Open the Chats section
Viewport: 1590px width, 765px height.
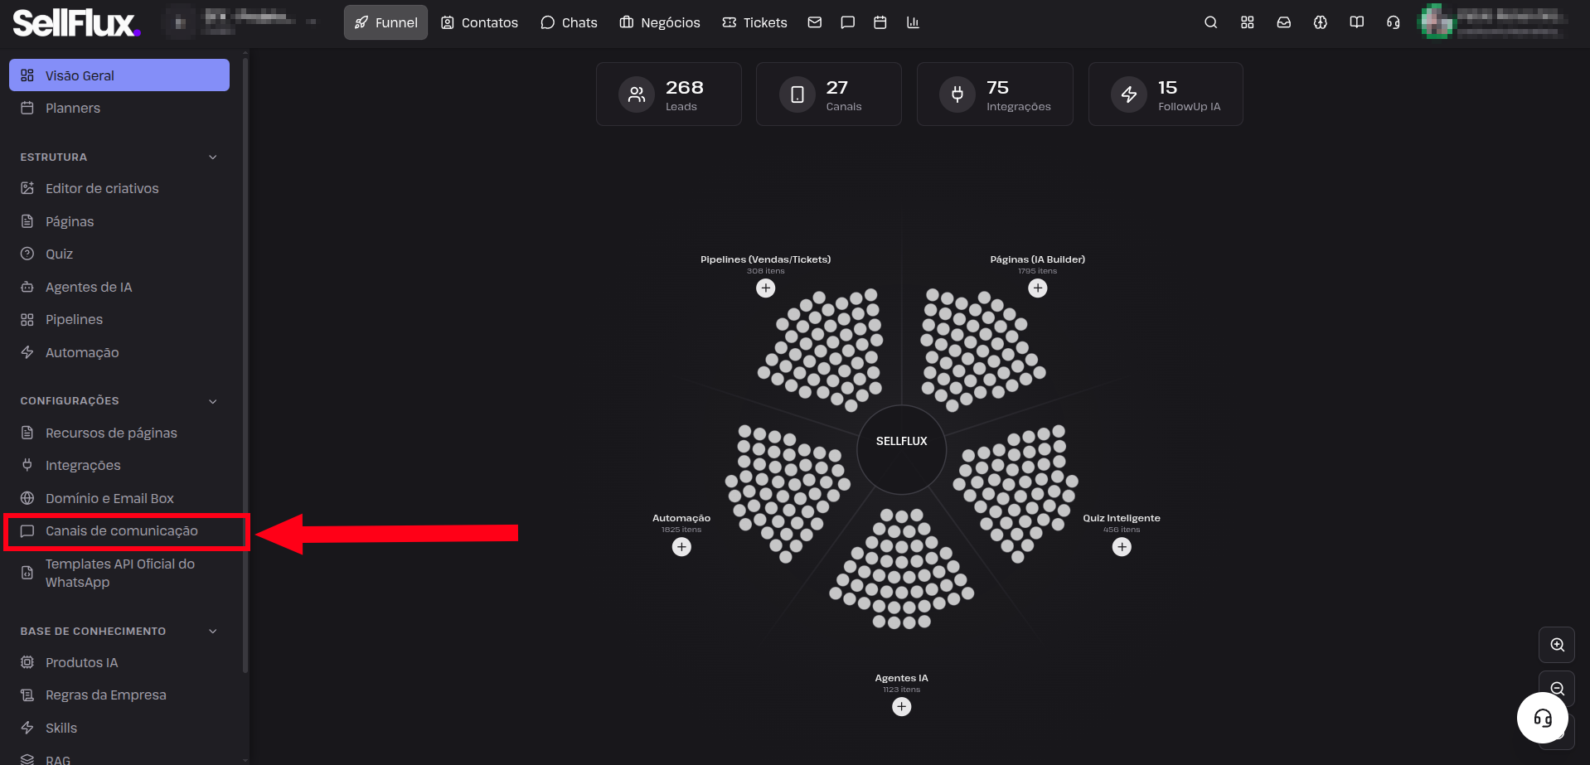(x=569, y=22)
